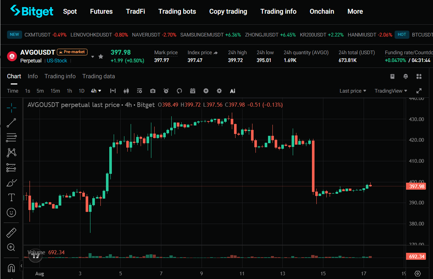433x279 pixels.
Task: Open the calculator icon
Action: click(x=392, y=76)
